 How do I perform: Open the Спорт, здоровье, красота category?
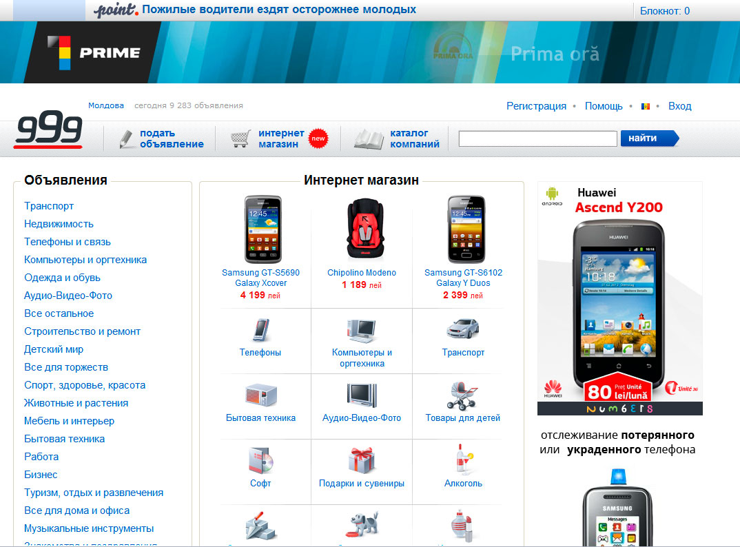click(x=85, y=386)
